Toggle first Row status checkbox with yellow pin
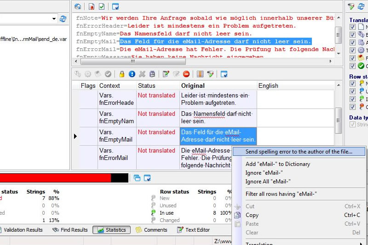The width and height of the screenshot is (368, 245). click(x=353, y=84)
